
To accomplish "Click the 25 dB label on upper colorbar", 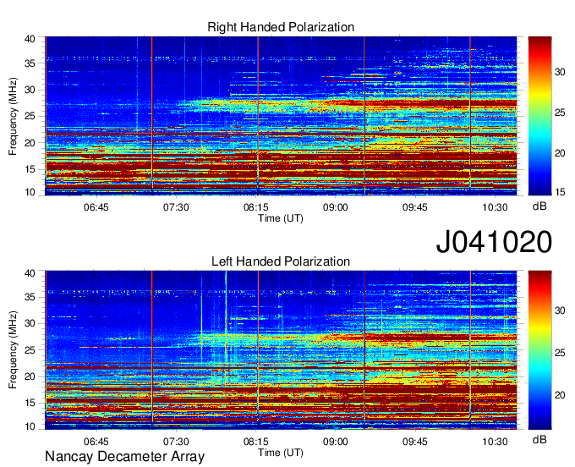I will [x=560, y=113].
